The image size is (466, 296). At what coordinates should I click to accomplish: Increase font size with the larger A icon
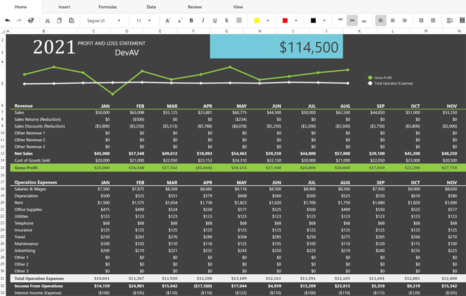point(168,21)
